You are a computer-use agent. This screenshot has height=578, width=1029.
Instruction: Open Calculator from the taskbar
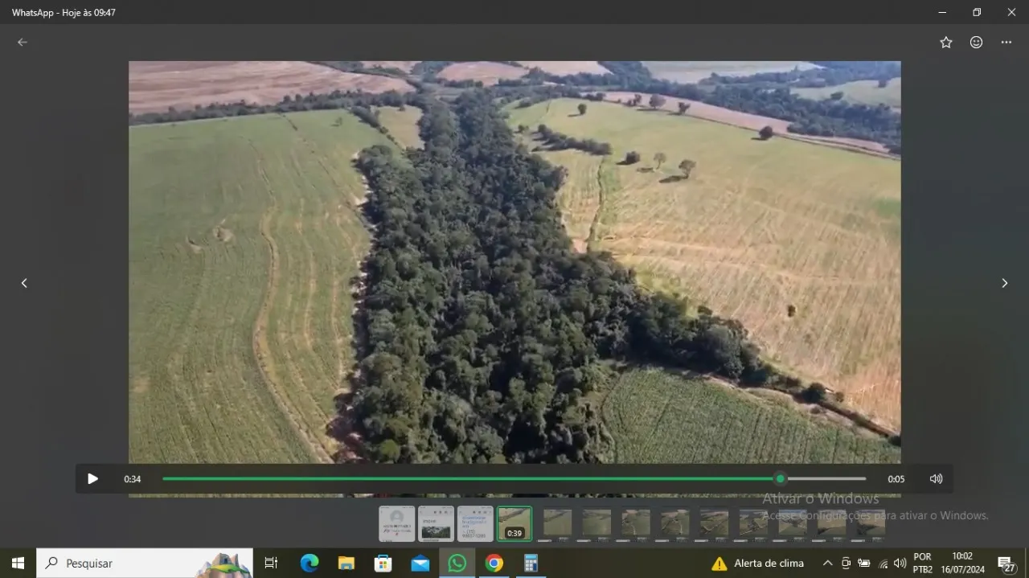531,564
